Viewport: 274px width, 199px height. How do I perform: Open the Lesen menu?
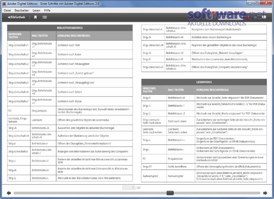tap(37, 10)
